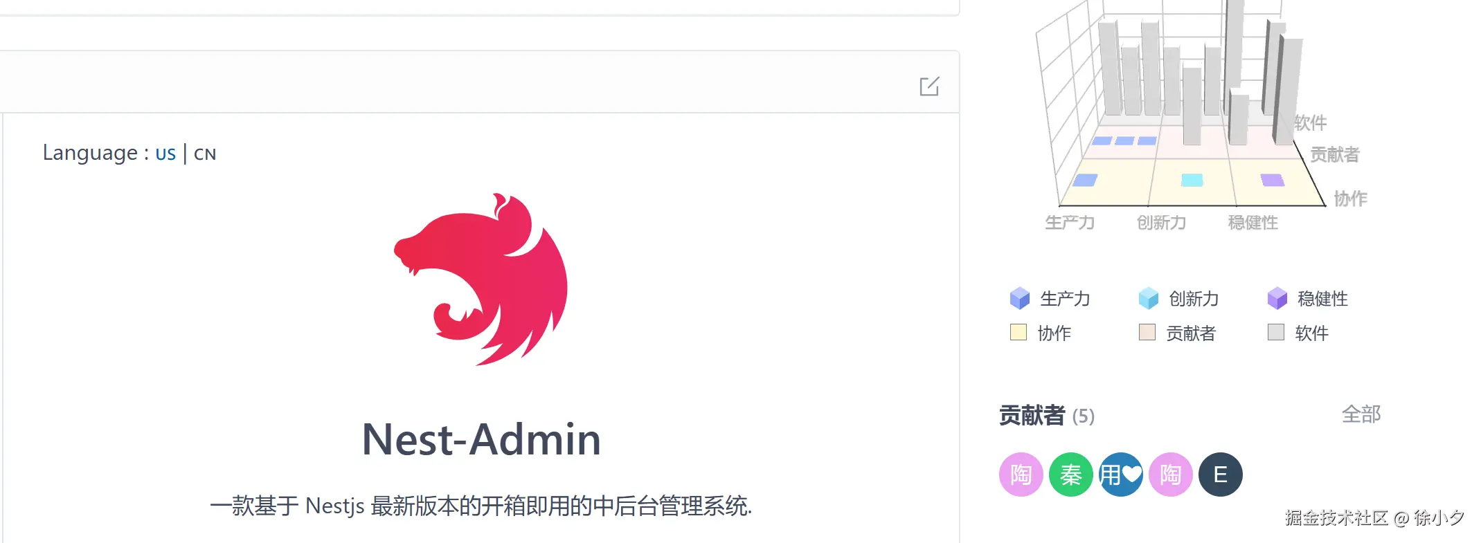Click the second pink 陶 contributor avatar
This screenshot has width=1481, height=543.
[x=1170, y=475]
